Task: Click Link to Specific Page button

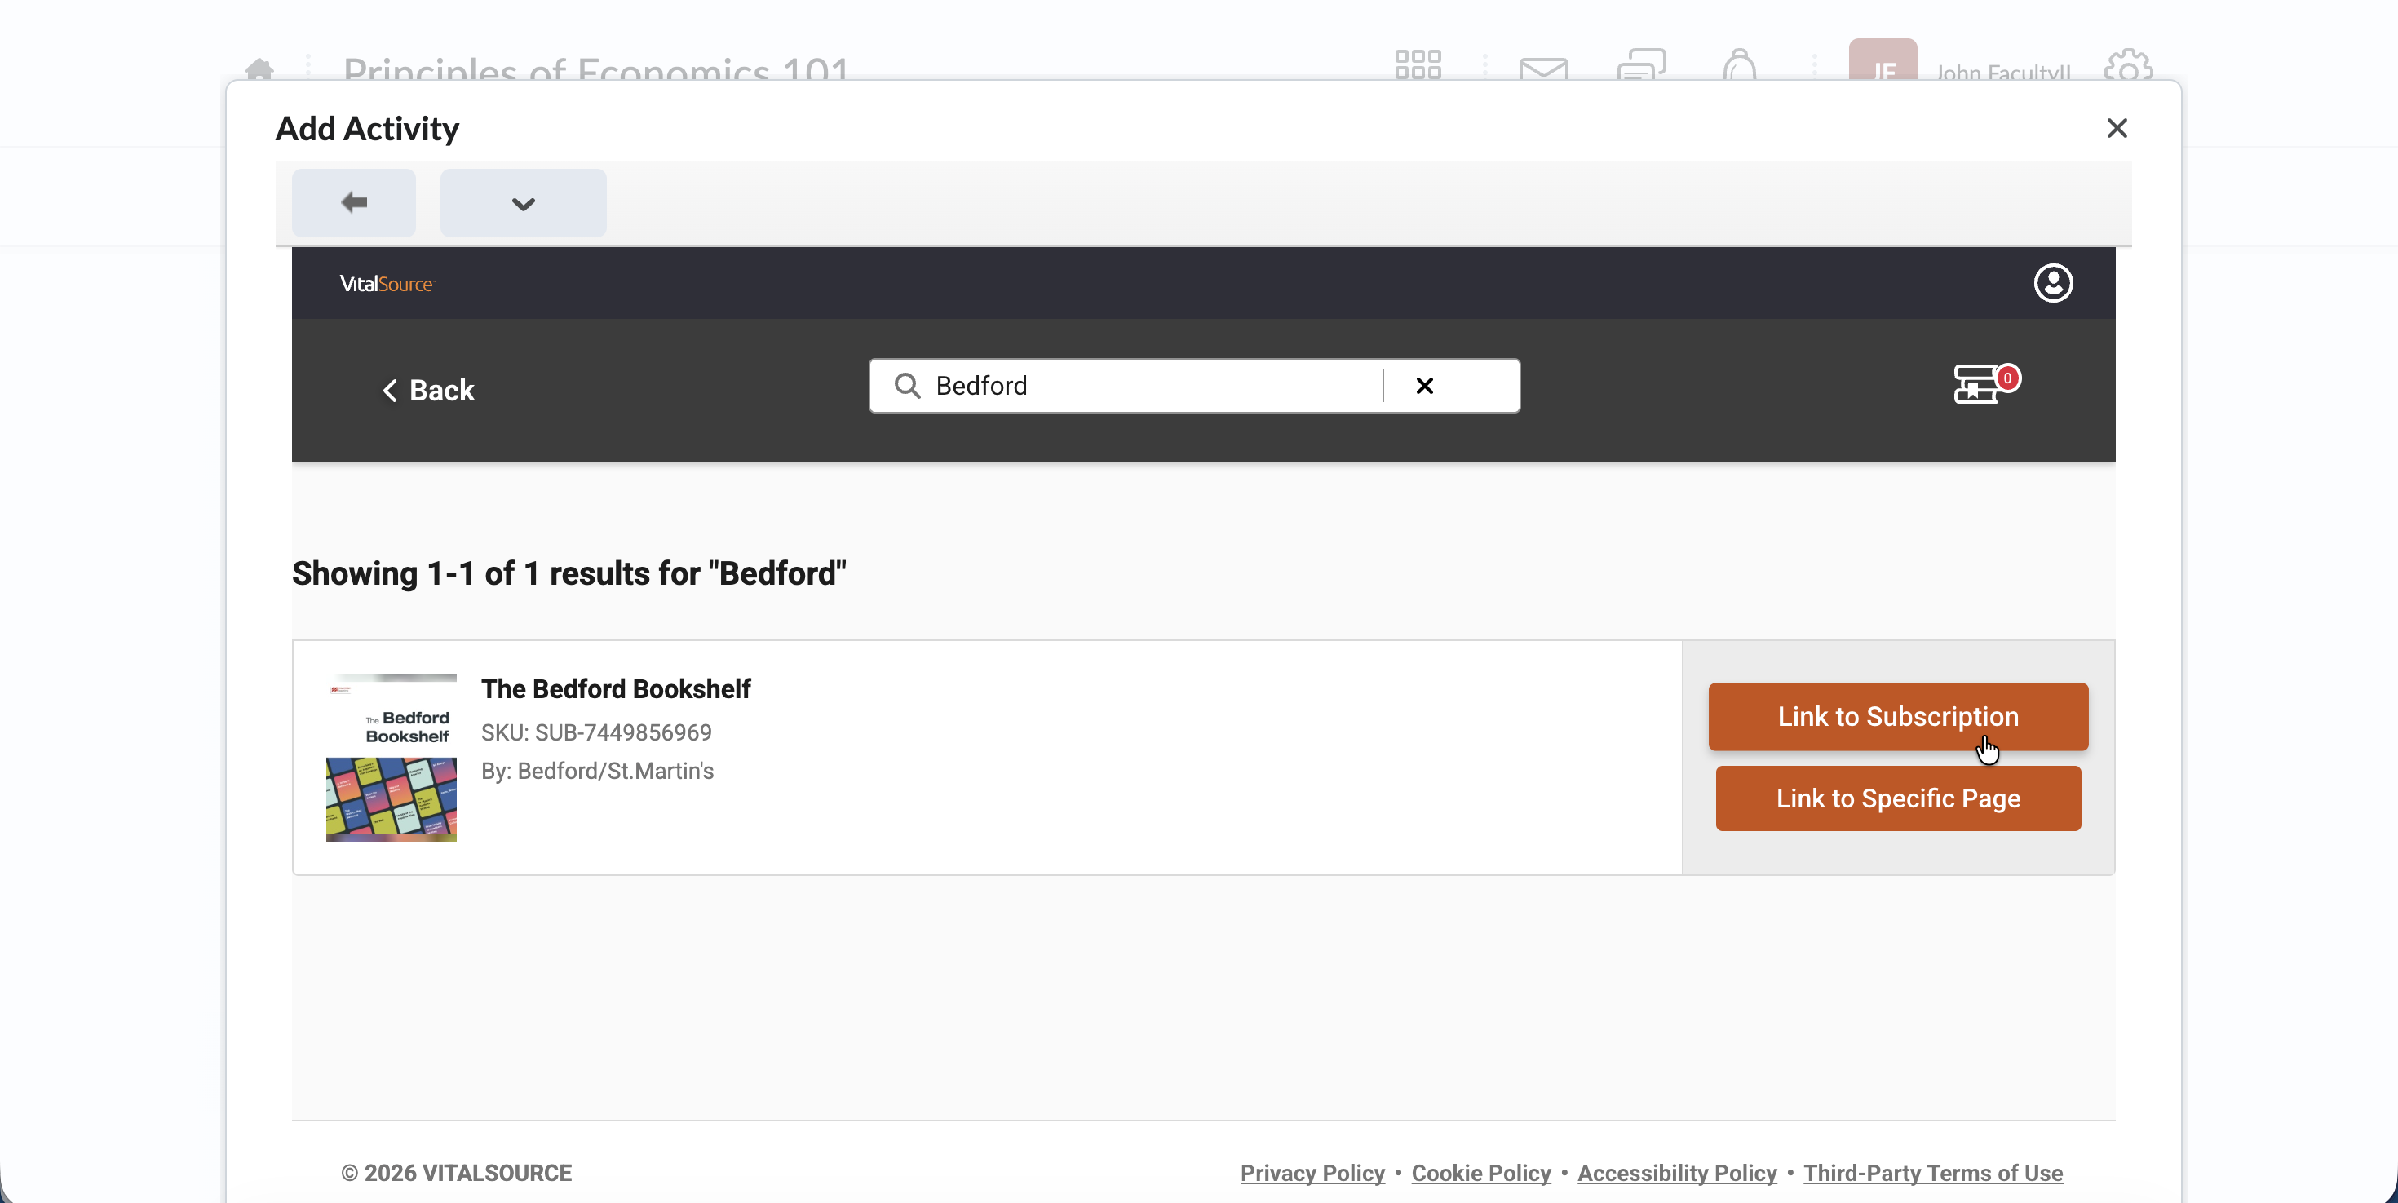Action: tap(1898, 798)
